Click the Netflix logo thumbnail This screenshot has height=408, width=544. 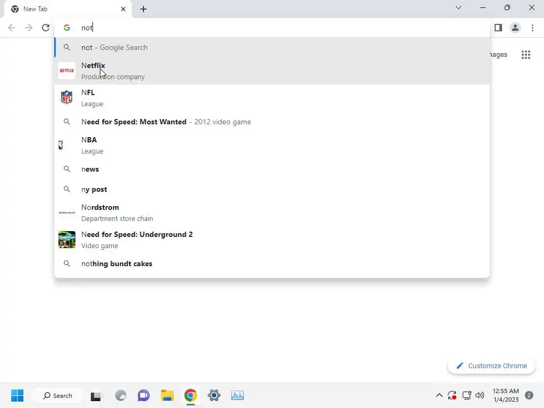coord(66,71)
